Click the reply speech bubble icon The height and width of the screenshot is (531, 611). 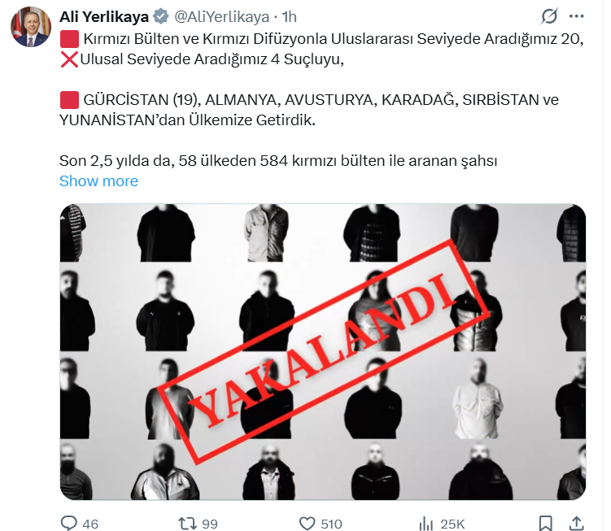(x=69, y=523)
